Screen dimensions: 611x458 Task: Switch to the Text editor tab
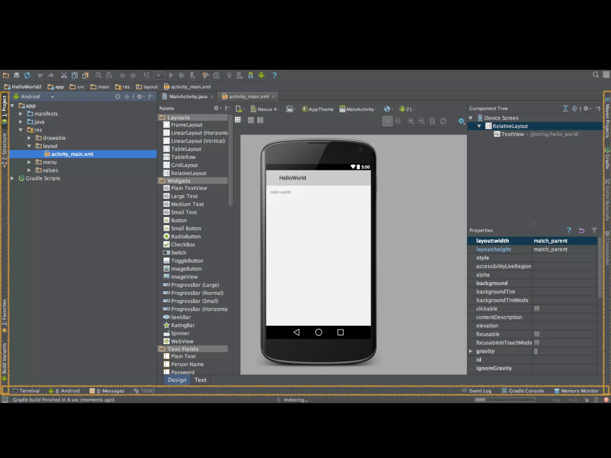200,380
